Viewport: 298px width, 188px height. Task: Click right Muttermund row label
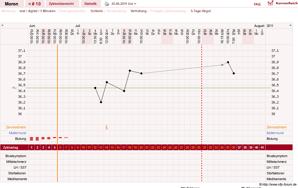(x=275, y=133)
